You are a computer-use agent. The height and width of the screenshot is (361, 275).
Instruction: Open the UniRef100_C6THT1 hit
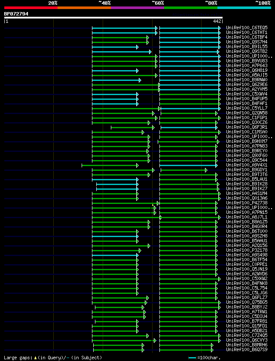[247, 33]
